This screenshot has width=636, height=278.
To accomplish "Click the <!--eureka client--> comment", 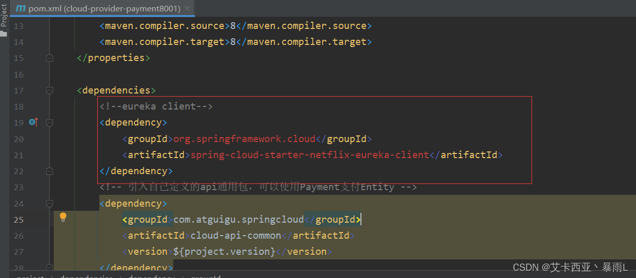I will pyautogui.click(x=156, y=106).
